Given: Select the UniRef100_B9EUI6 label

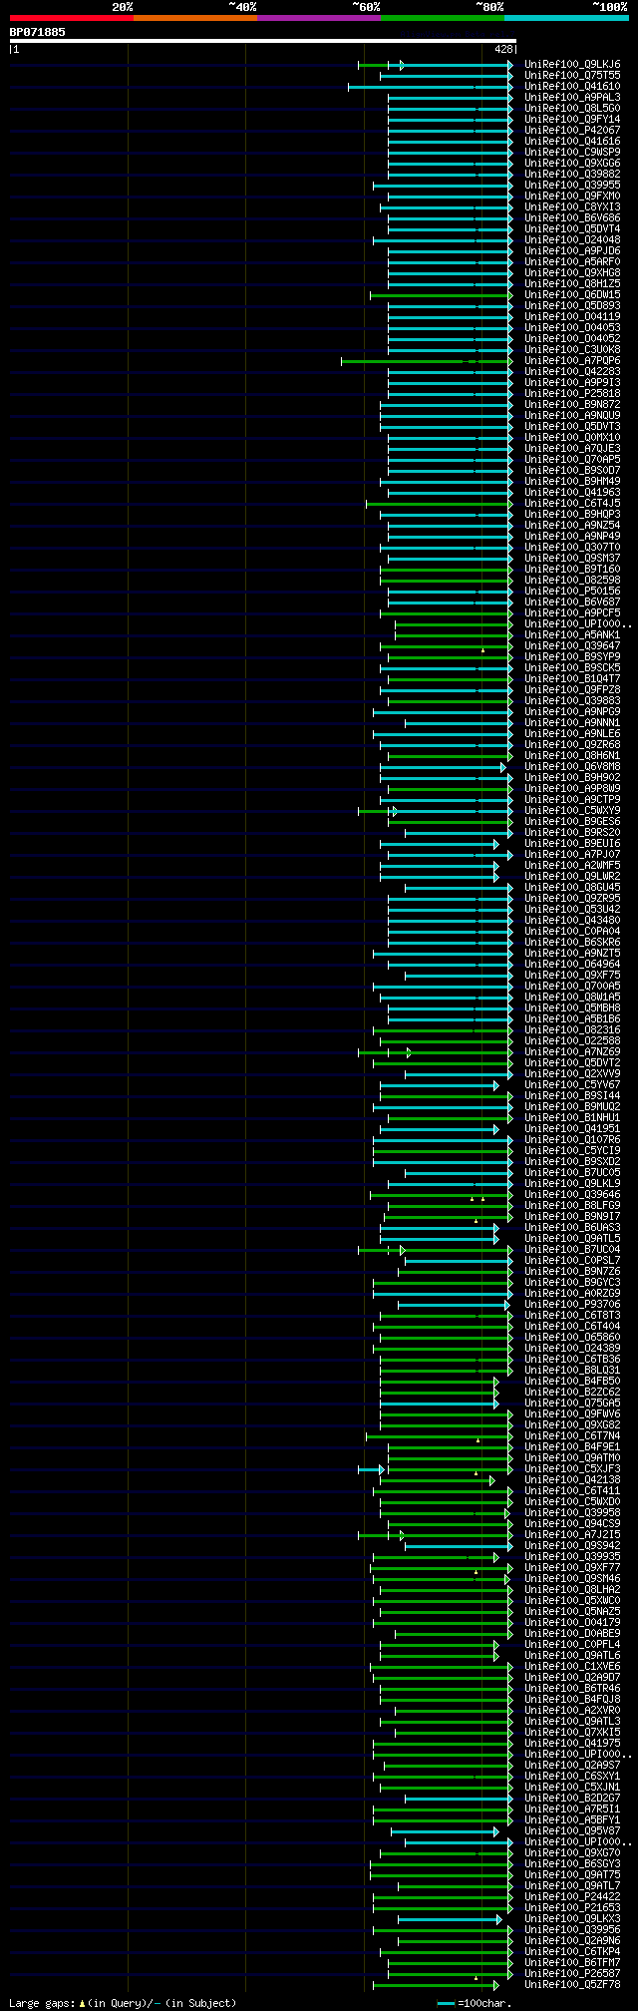Looking at the screenshot, I should [572, 843].
